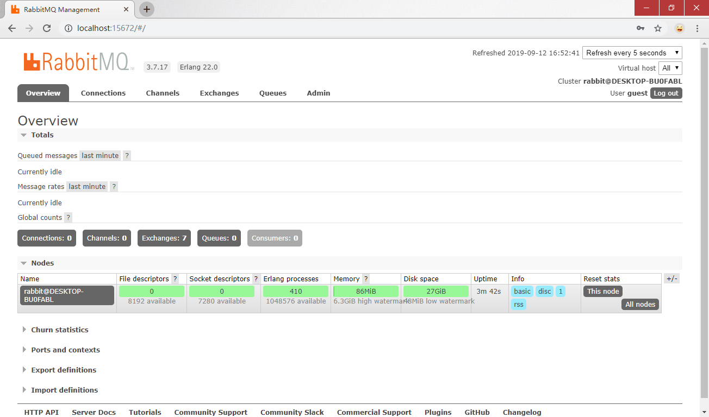Open the Virtual host dropdown

(670, 68)
